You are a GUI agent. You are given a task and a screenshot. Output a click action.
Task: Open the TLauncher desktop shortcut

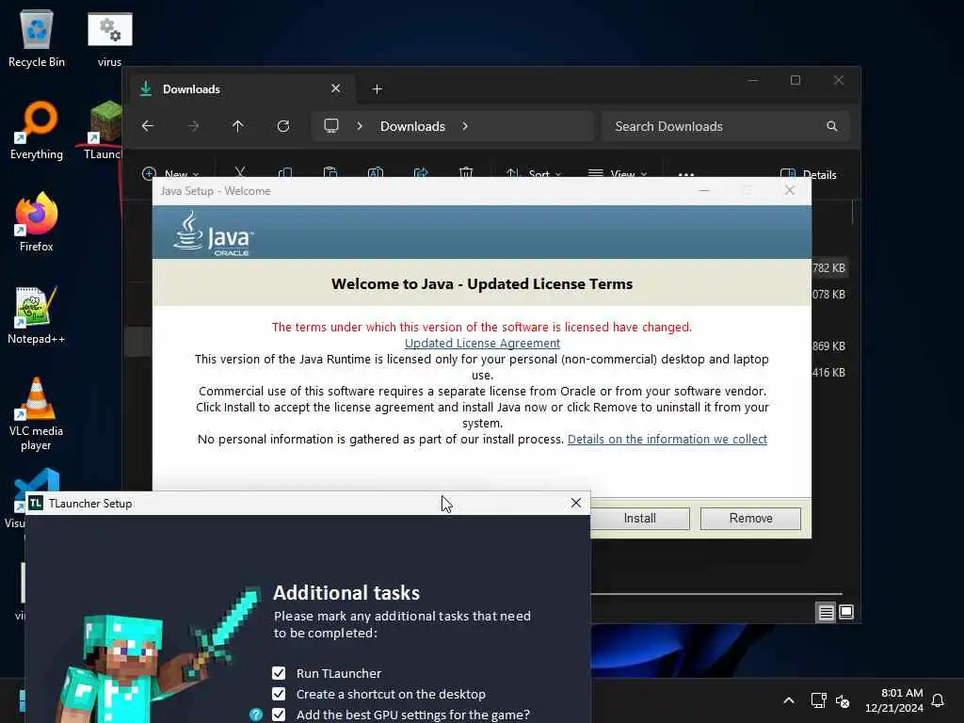coord(104,131)
